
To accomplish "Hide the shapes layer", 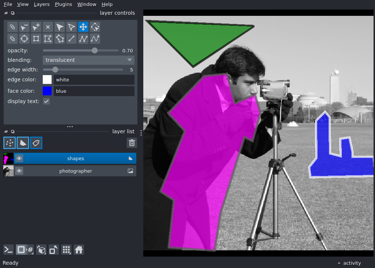I will click(x=19, y=158).
